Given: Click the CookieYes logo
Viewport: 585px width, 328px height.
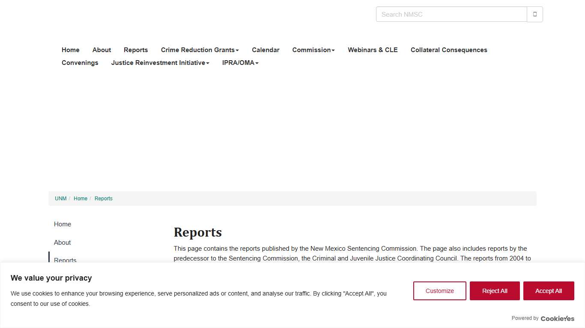Looking at the screenshot, I should pyautogui.click(x=557, y=319).
